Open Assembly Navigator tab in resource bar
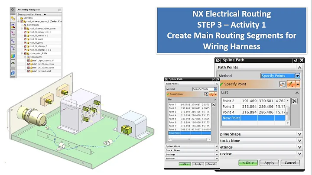This screenshot has height=175, width=312. 13,19
